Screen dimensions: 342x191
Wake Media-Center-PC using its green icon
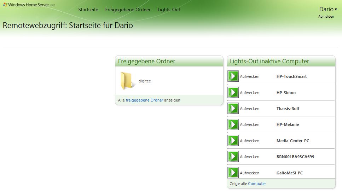click(233, 141)
